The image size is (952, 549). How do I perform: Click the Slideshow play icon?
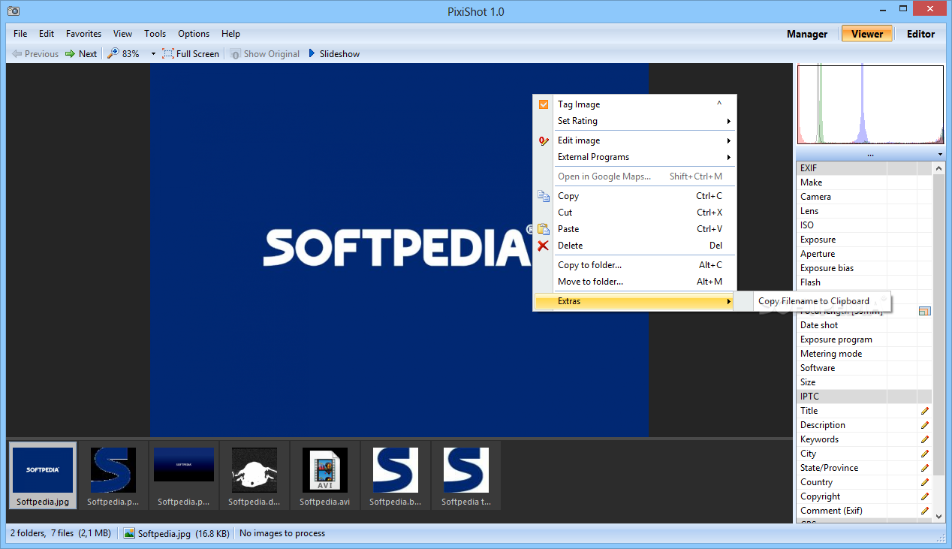[x=312, y=53]
